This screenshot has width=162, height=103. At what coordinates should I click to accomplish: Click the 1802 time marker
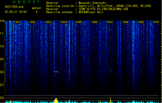pyautogui.click(x=32, y=22)
